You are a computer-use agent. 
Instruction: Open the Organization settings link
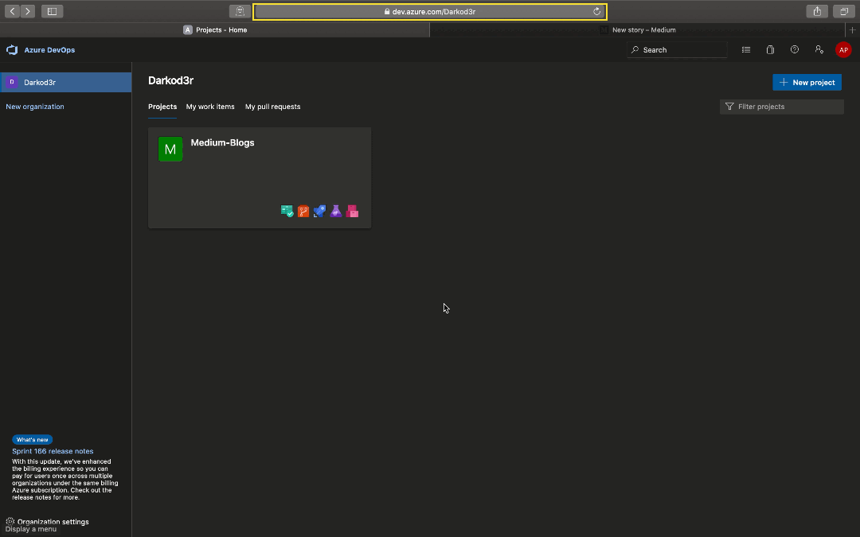(x=53, y=522)
